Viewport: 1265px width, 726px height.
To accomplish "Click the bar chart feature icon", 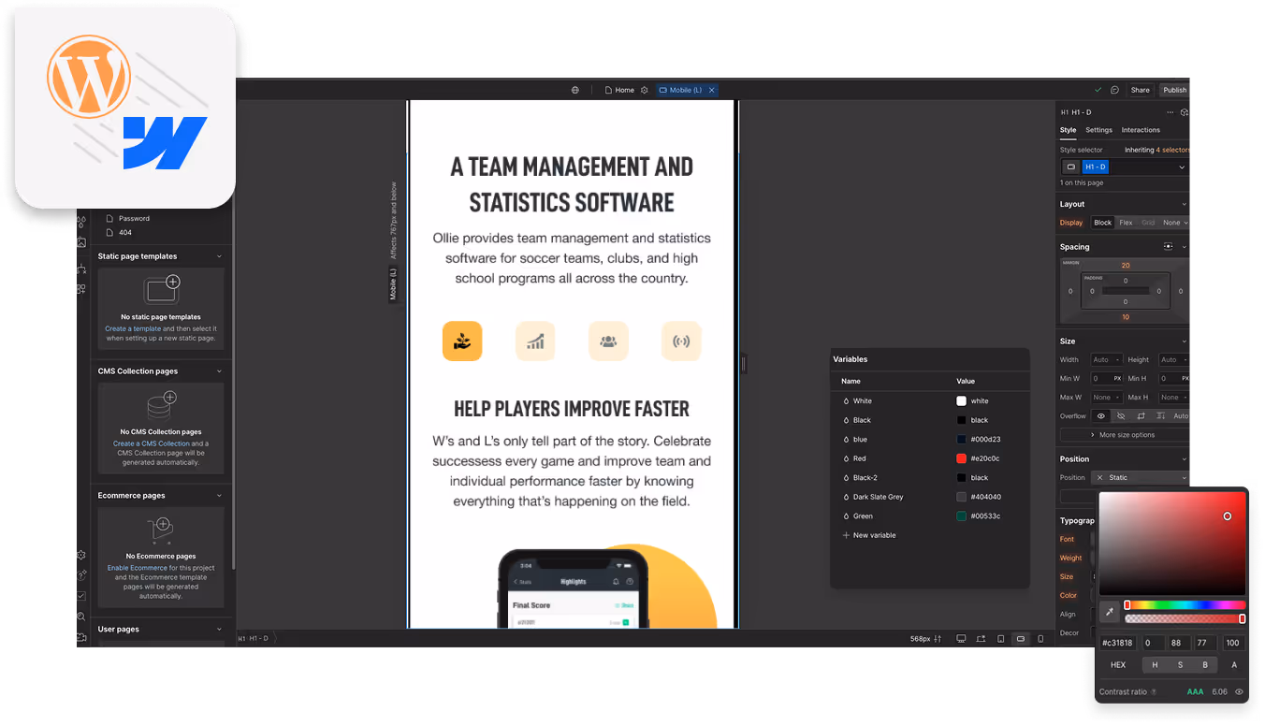I will pos(535,341).
